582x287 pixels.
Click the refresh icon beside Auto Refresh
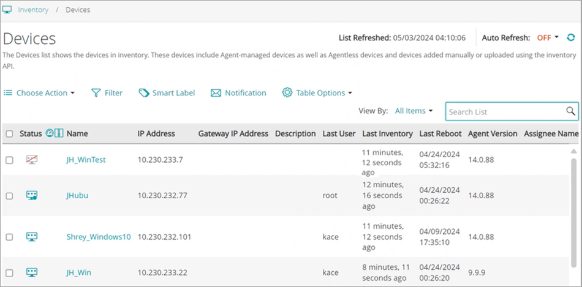(x=571, y=38)
